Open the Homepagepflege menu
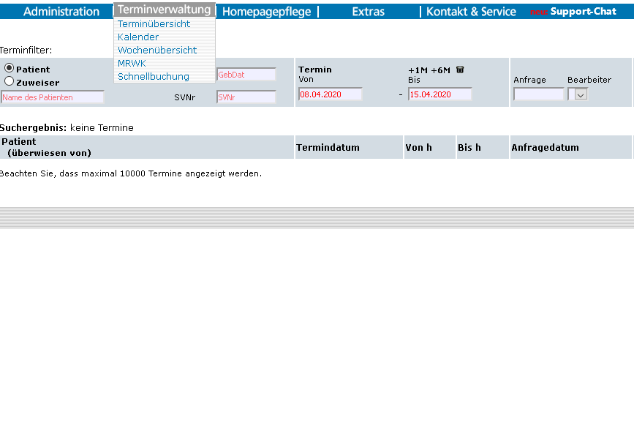 coord(266,12)
